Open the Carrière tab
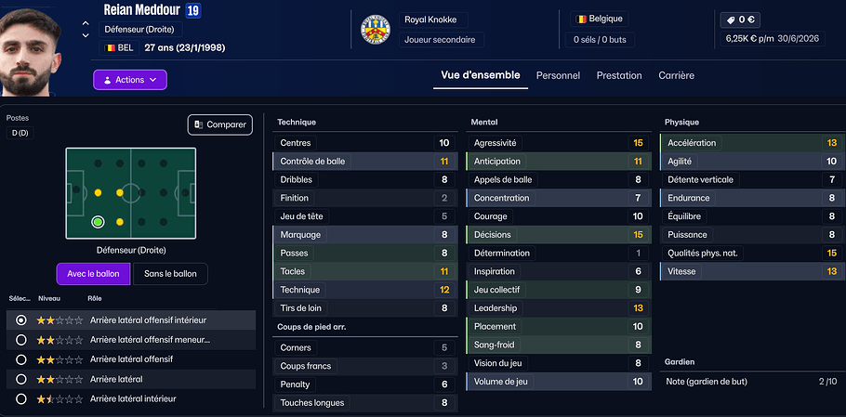The image size is (846, 417). click(676, 75)
